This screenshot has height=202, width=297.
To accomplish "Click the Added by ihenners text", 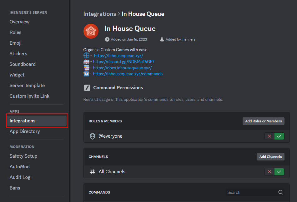I will click(x=180, y=39).
